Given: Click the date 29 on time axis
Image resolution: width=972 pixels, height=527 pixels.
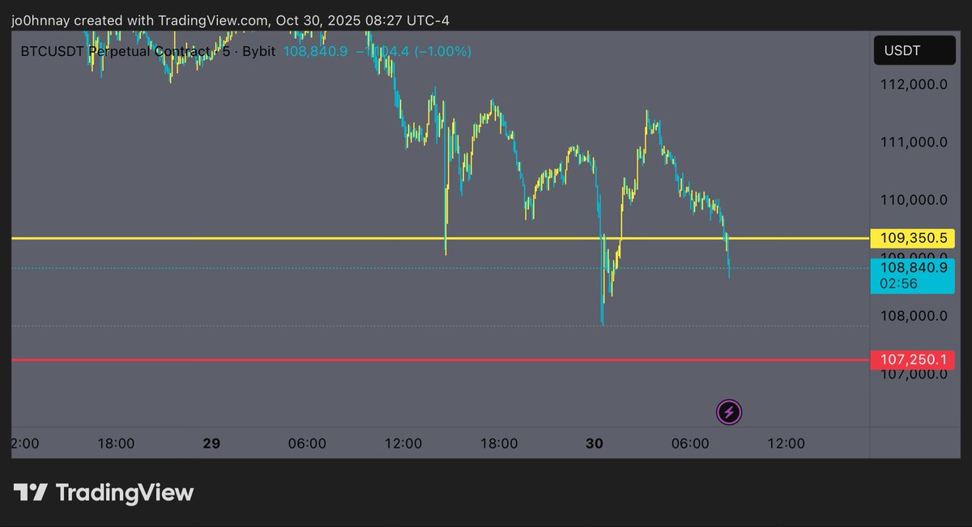Looking at the screenshot, I should coord(211,444).
